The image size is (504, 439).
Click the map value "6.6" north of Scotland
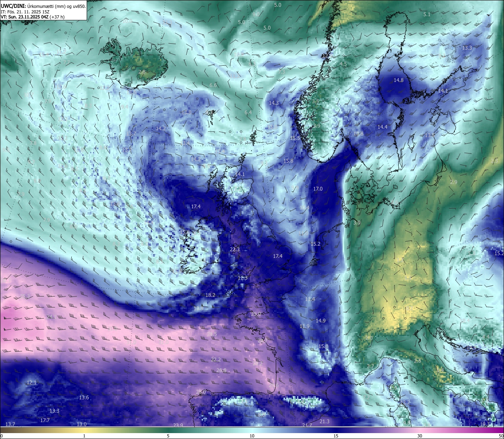213,85
